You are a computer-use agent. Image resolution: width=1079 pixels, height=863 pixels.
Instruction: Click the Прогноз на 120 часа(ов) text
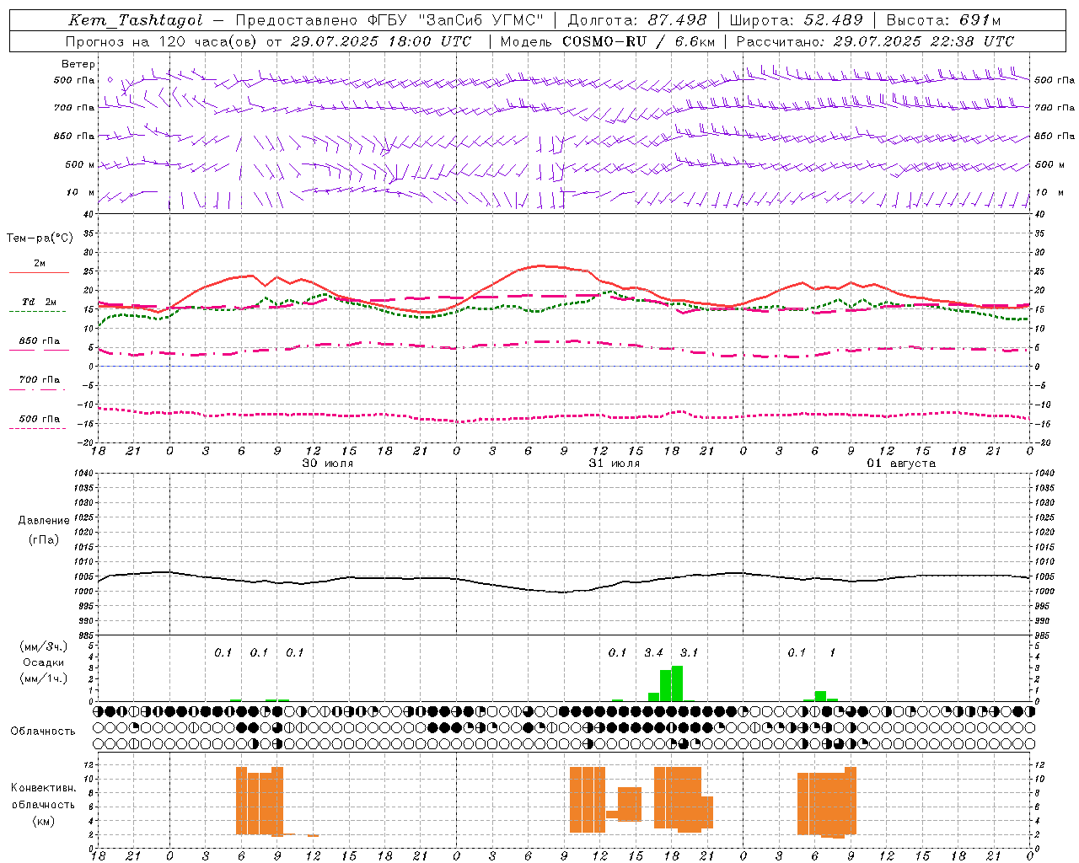(162, 41)
